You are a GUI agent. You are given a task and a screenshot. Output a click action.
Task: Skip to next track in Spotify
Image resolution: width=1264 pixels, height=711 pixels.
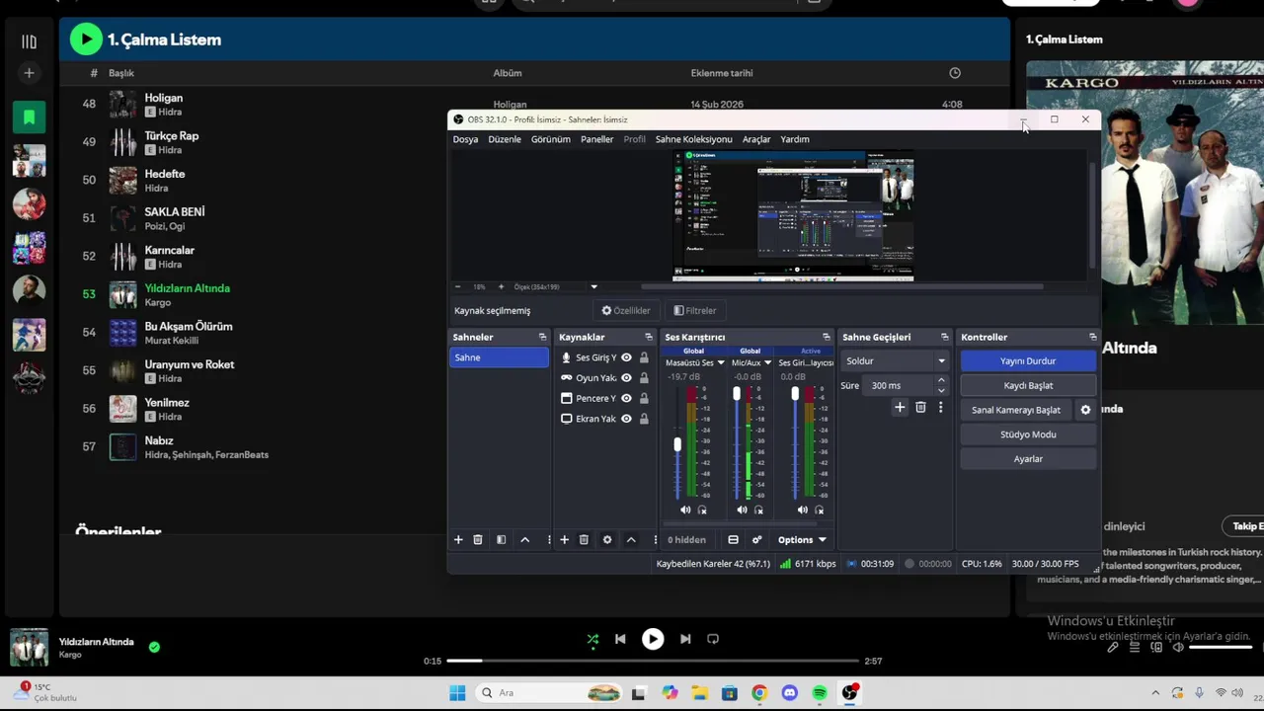click(685, 639)
